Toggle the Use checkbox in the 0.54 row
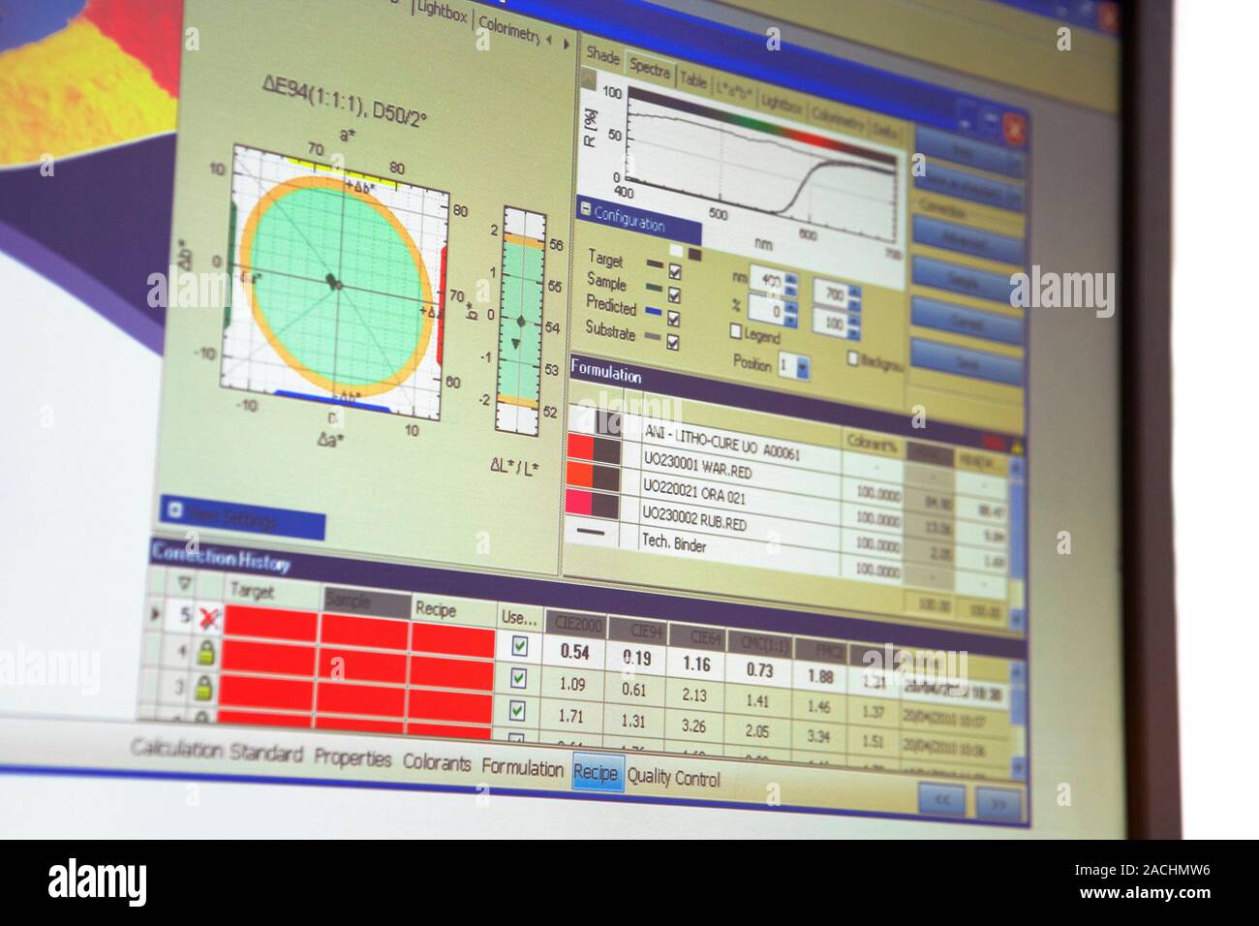The height and width of the screenshot is (926, 1259). pos(519,647)
